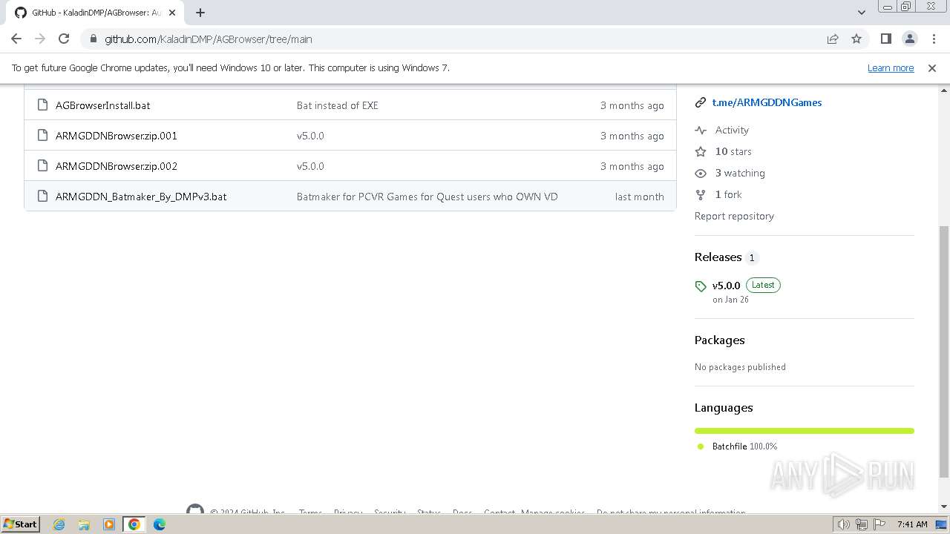Click the eye icon beside 3 watching
950x534 pixels.
pyautogui.click(x=700, y=173)
